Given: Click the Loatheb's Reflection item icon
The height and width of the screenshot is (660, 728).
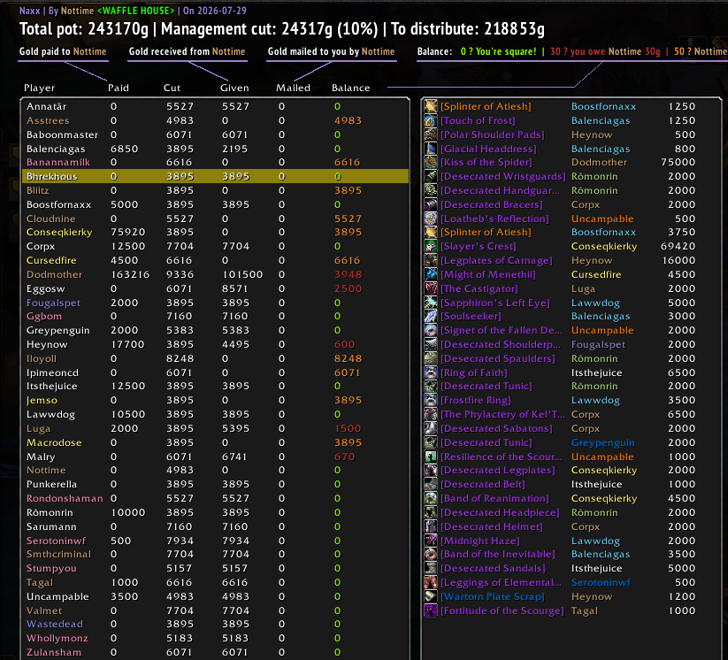Looking at the screenshot, I should 431,219.
